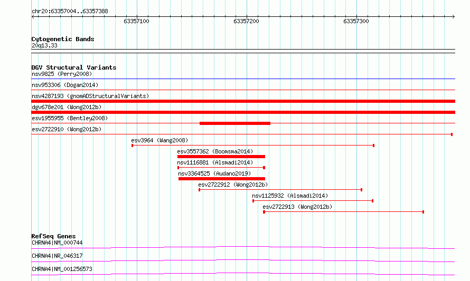Click the Cytogenetic Bands track heading
This screenshot has width=470, height=281.
(x=63, y=39)
